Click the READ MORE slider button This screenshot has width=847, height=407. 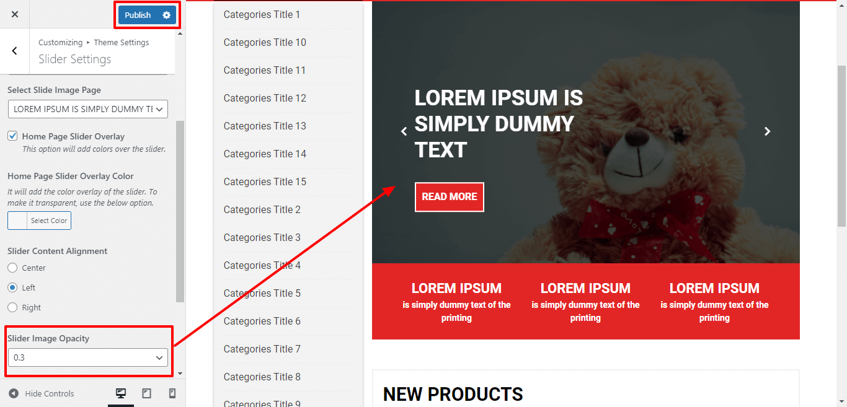click(450, 196)
